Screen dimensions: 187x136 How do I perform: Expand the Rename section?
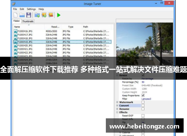tap(117, 109)
